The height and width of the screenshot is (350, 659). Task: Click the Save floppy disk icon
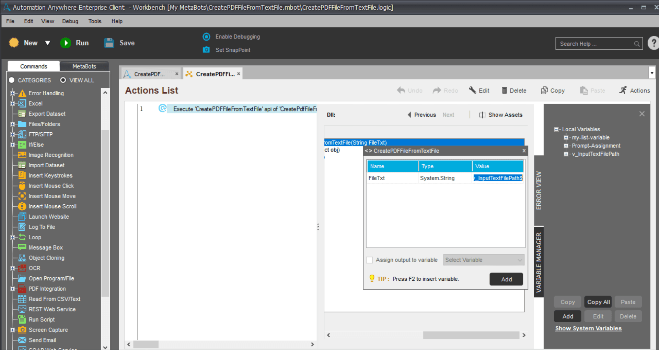coord(109,43)
